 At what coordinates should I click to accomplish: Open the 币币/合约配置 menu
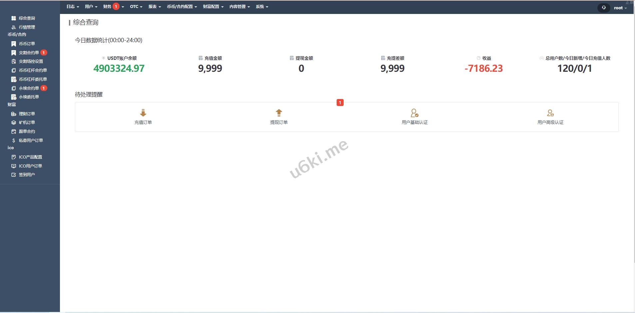[181, 7]
